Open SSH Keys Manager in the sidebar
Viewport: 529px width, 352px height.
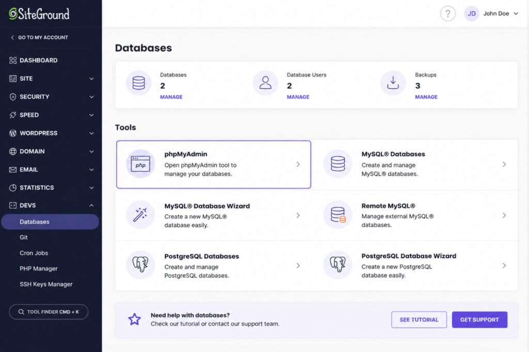pos(46,284)
